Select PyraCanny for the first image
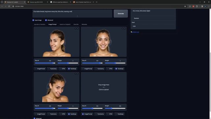 click(52, 69)
